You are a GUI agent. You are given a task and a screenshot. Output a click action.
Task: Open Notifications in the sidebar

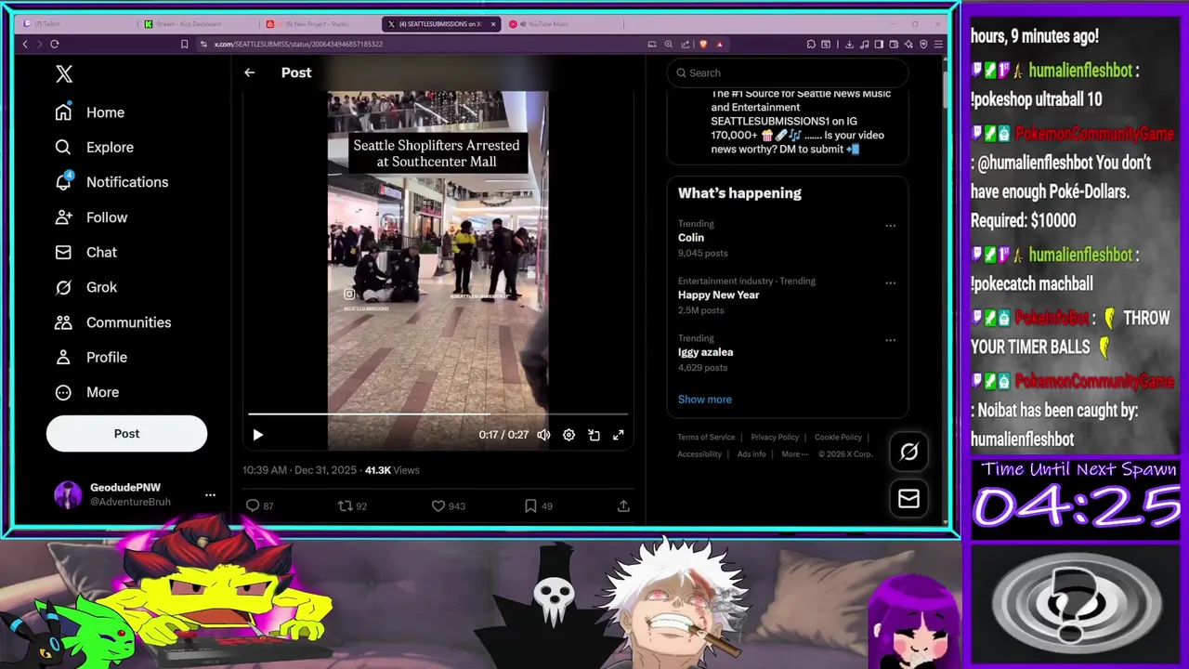(x=111, y=182)
